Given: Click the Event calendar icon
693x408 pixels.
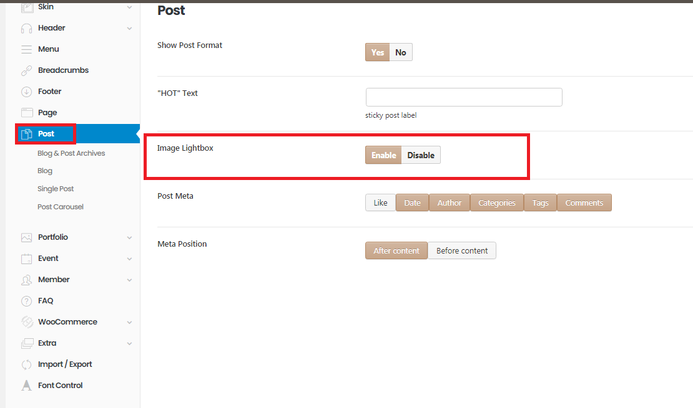Looking at the screenshot, I should pyautogui.click(x=26, y=259).
